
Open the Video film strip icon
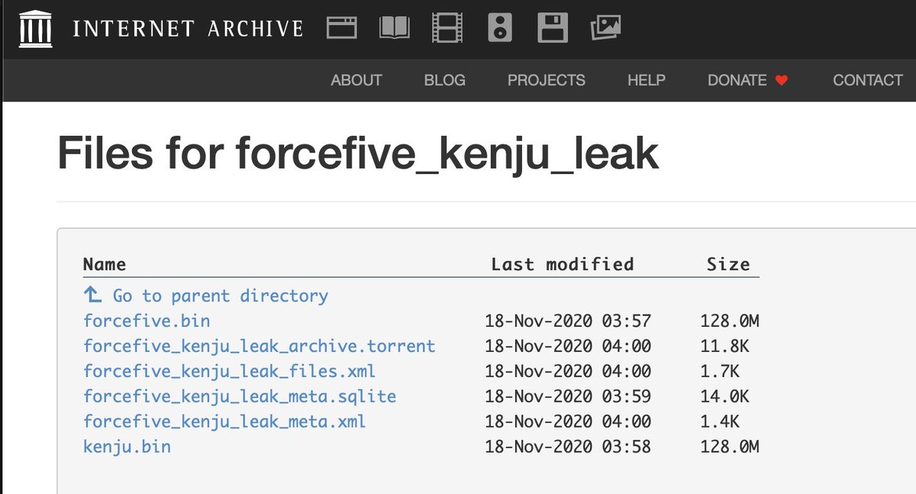447,28
